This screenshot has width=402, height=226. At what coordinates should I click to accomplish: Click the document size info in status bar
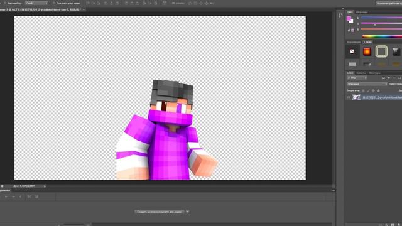pyautogui.click(x=24, y=186)
